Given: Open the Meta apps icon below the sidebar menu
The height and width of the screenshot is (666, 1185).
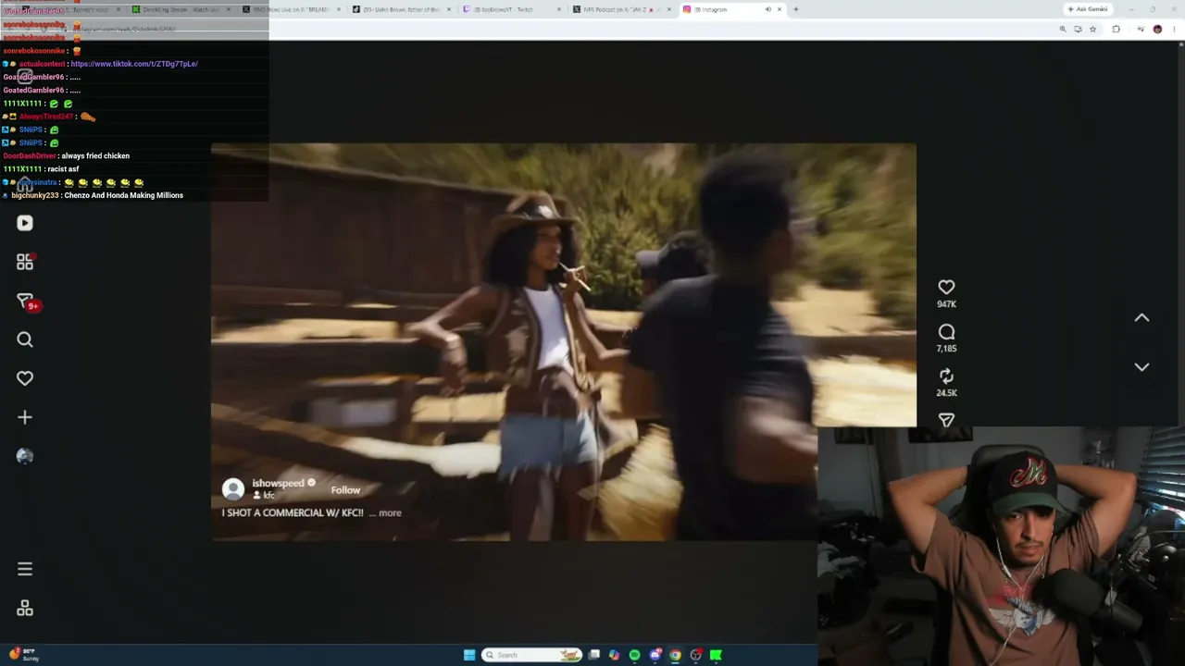Looking at the screenshot, I should pos(25,608).
